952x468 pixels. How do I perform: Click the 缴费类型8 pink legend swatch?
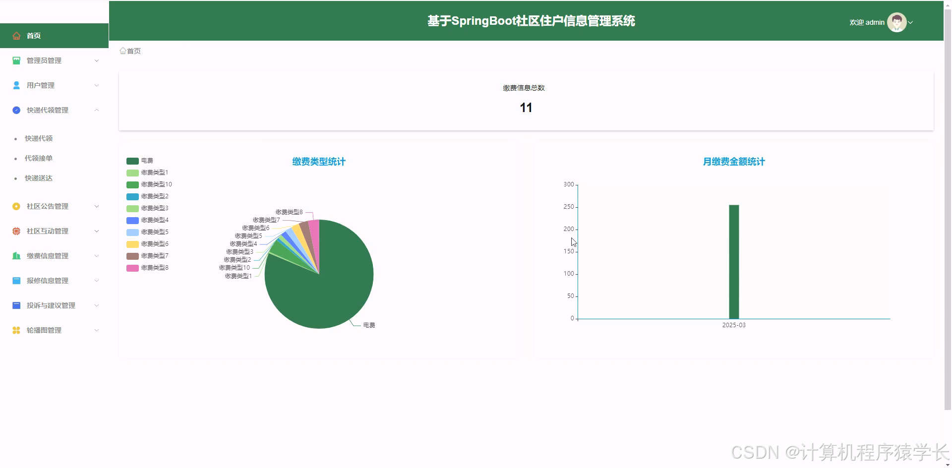point(132,267)
